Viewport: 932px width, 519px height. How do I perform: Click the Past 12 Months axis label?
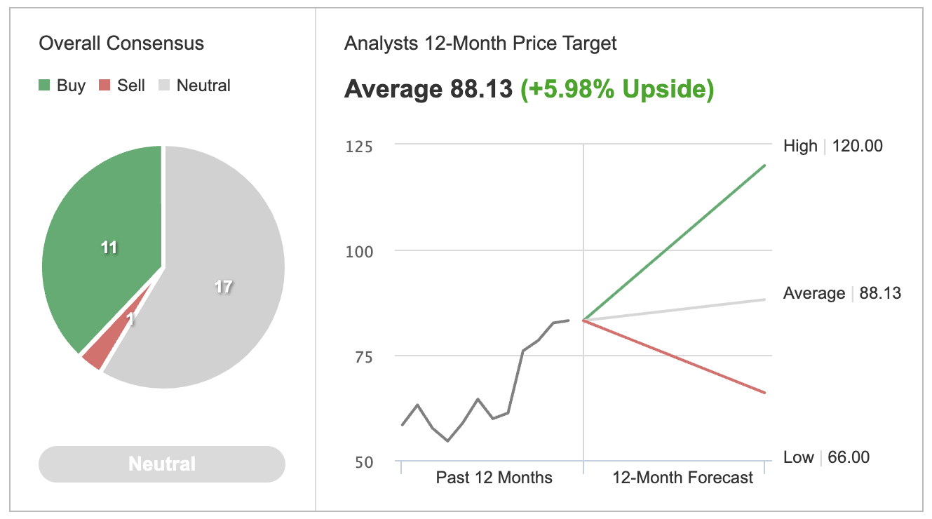(x=494, y=478)
